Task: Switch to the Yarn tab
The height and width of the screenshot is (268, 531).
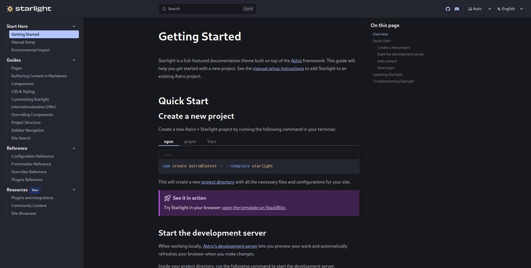Action: [212, 142]
